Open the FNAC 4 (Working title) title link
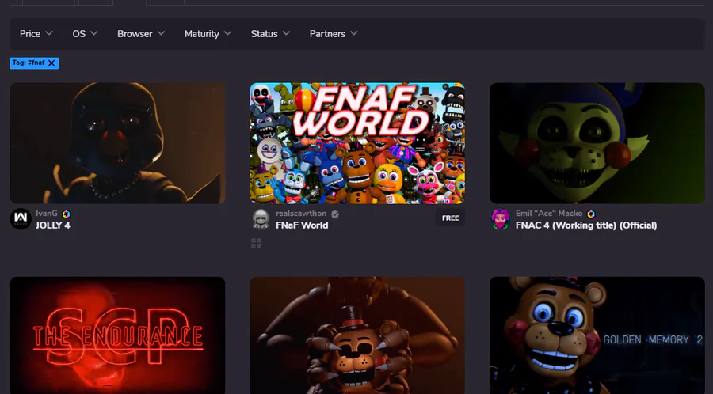 point(586,225)
